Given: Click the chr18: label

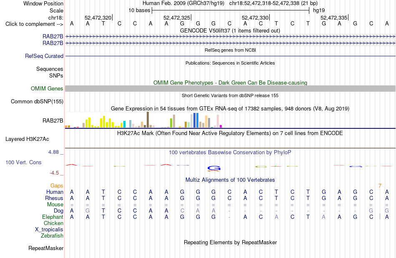Looking at the screenshot, I should coord(55,18).
